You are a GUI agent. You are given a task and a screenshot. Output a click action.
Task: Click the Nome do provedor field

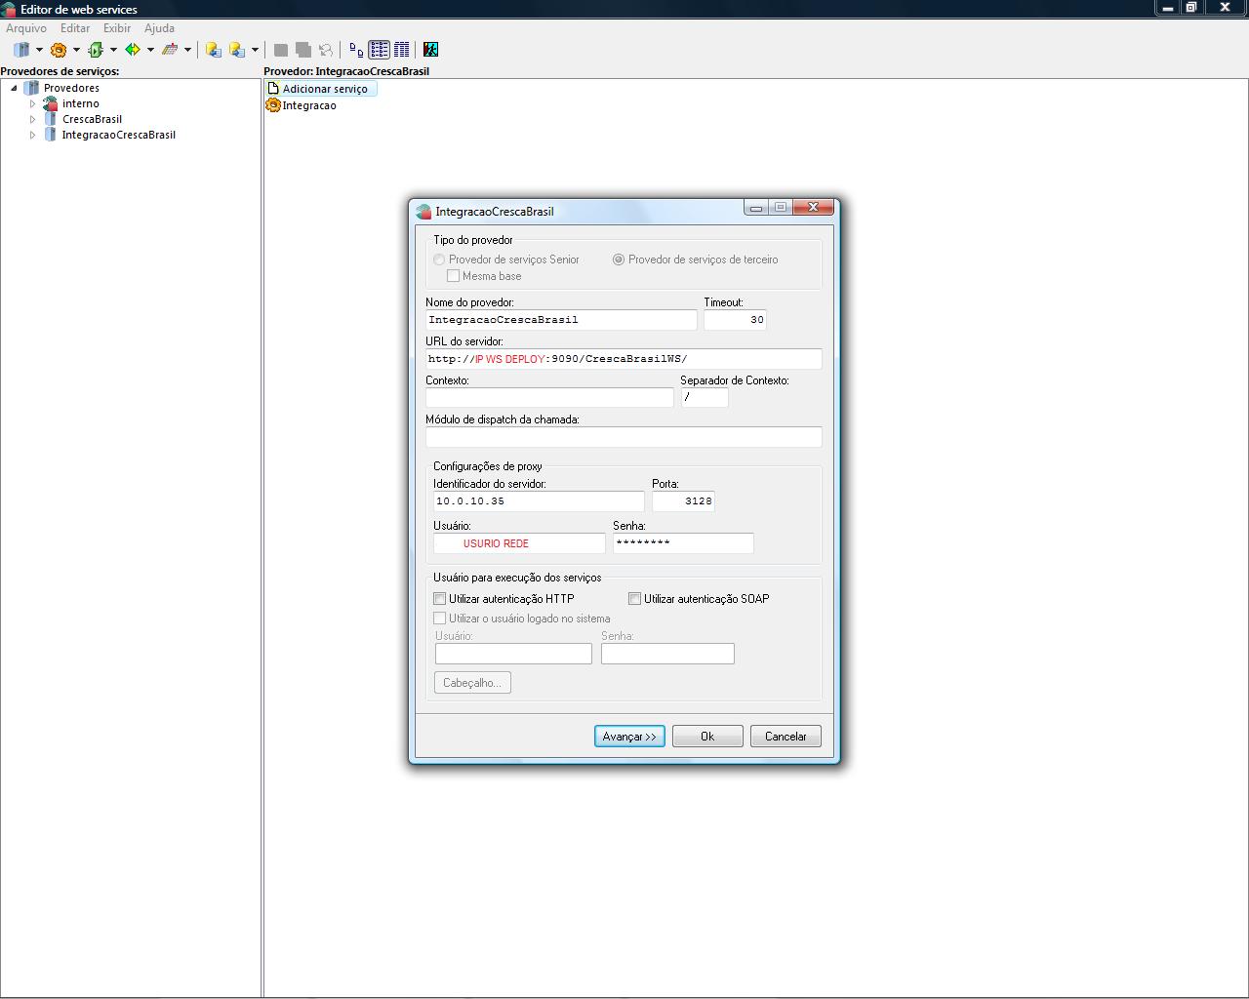pos(561,320)
